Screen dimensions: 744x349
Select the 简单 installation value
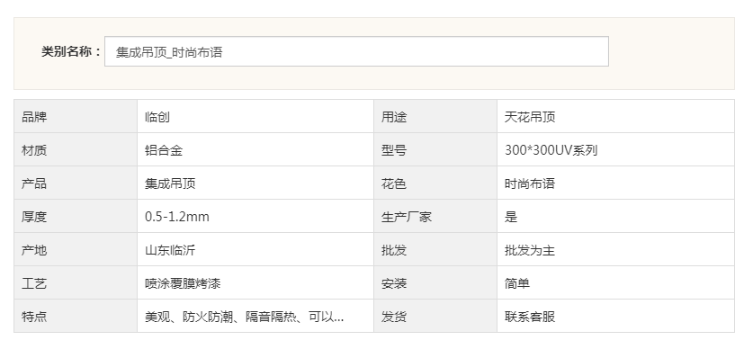[x=517, y=283]
